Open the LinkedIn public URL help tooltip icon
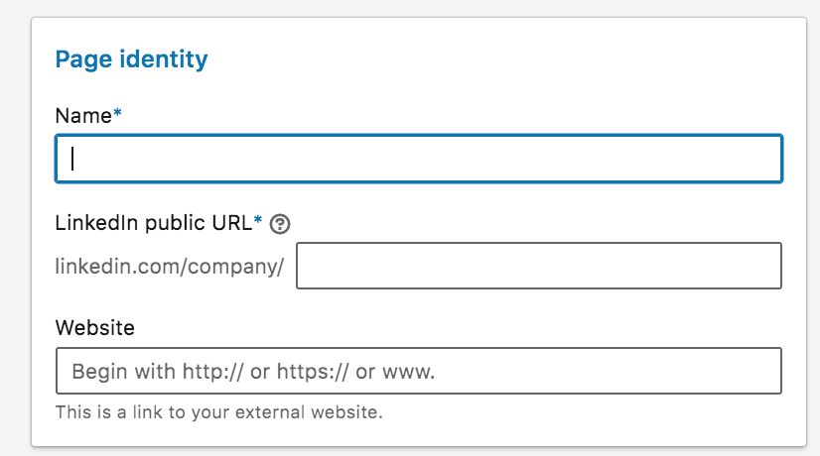 (280, 224)
